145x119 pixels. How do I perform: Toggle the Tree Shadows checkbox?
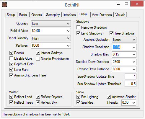coord(111,33)
